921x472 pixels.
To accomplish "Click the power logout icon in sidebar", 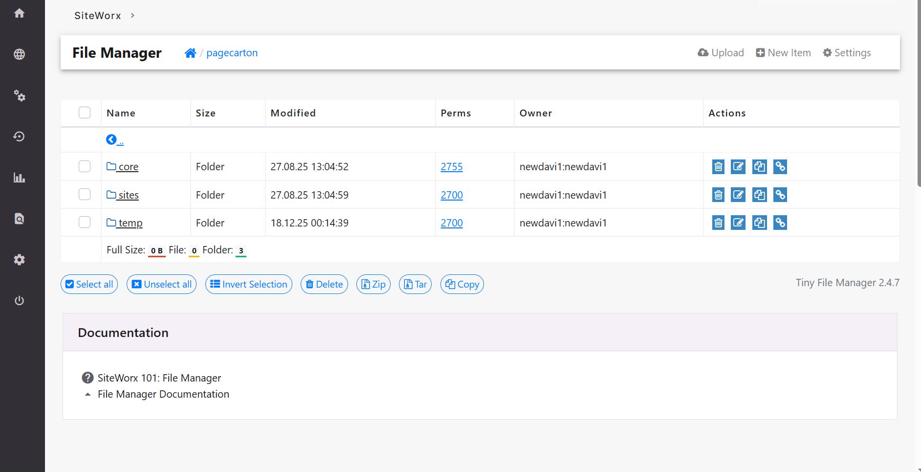I will (20, 300).
